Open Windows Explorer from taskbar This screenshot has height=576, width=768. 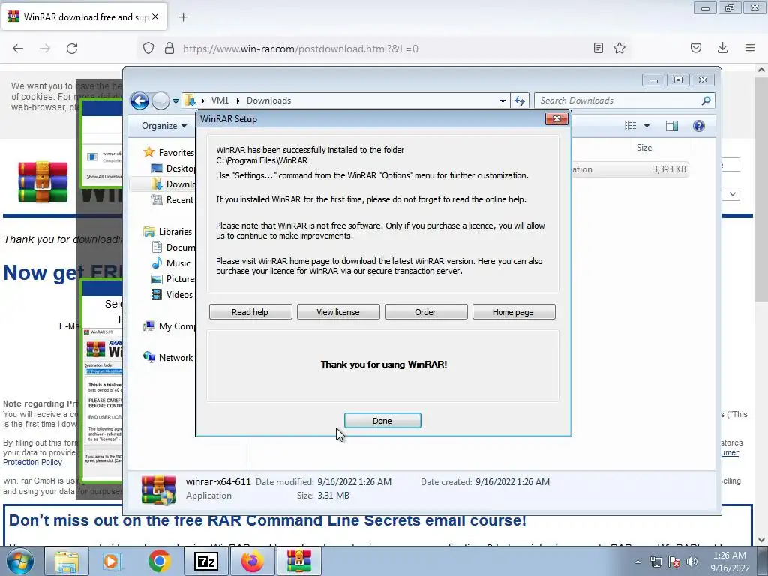[67, 561]
